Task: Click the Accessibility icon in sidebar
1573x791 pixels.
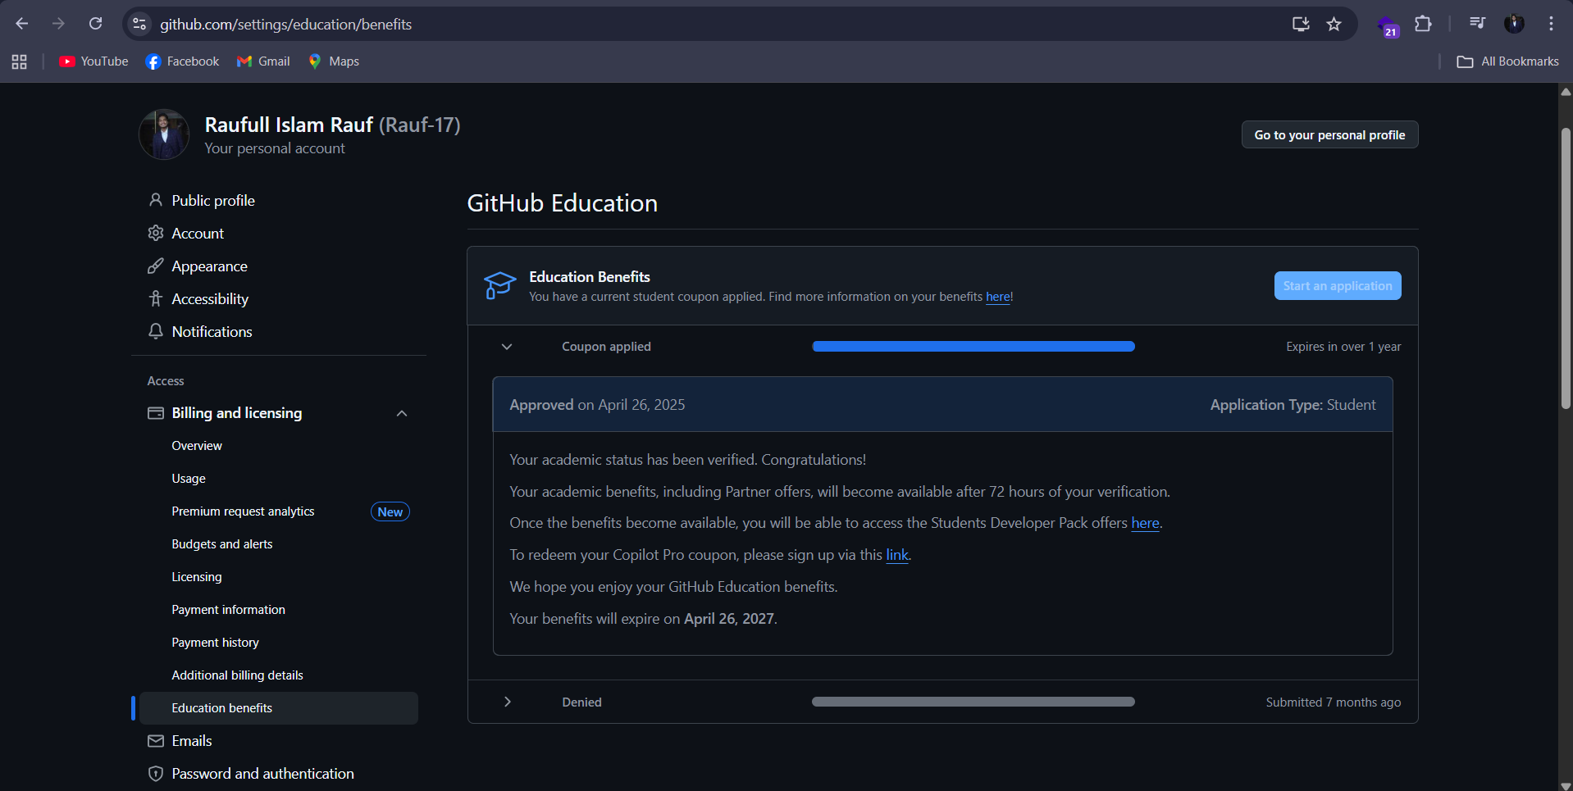Action: pyautogui.click(x=156, y=298)
